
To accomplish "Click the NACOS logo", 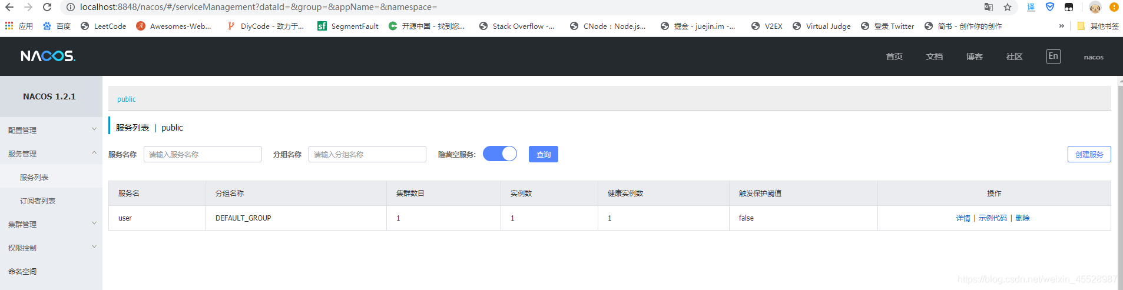I will [48, 56].
